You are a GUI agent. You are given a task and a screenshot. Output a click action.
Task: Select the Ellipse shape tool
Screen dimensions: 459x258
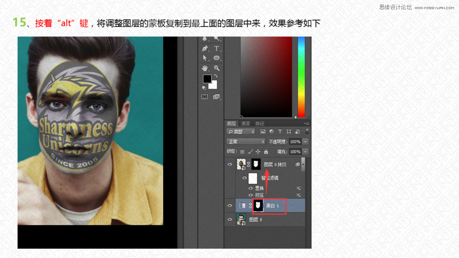point(216,58)
